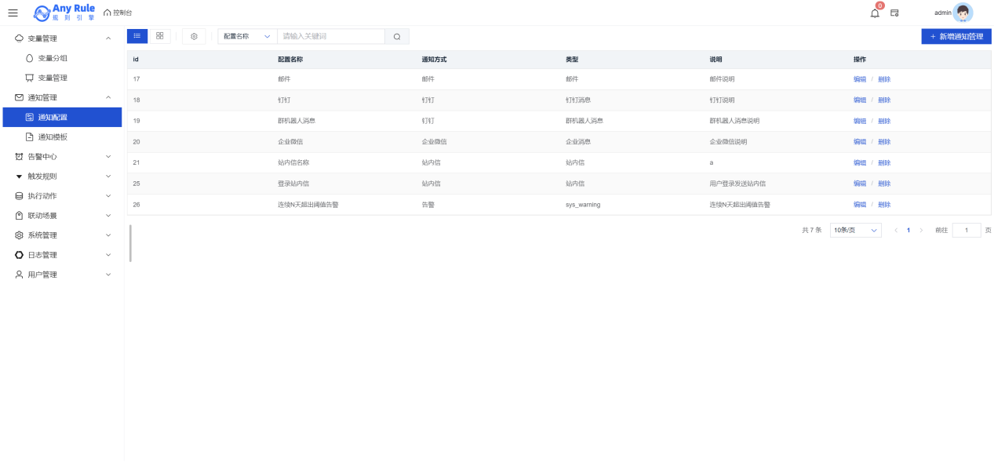The height and width of the screenshot is (466, 994).
Task: Open the notification bell icon
Action: click(x=875, y=13)
